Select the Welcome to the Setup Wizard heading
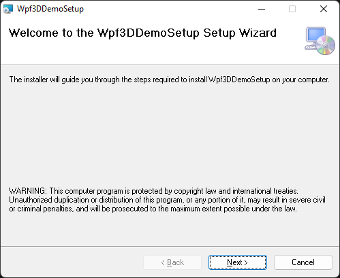This screenshot has width=340, height=278. click(142, 33)
